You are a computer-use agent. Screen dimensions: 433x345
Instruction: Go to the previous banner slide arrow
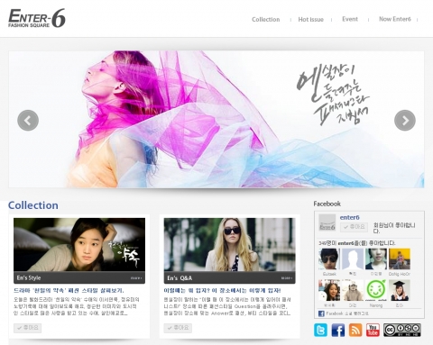[28, 121]
